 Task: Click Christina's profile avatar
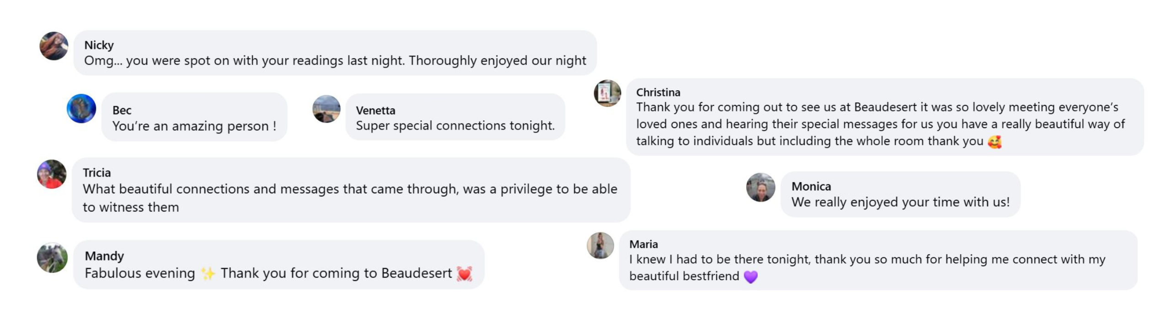607,93
